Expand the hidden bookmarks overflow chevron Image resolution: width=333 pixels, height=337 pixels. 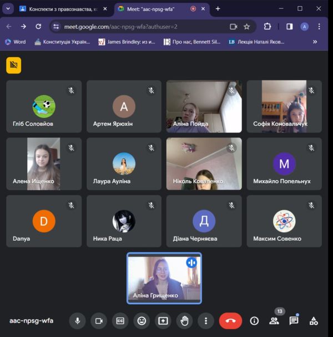315,42
